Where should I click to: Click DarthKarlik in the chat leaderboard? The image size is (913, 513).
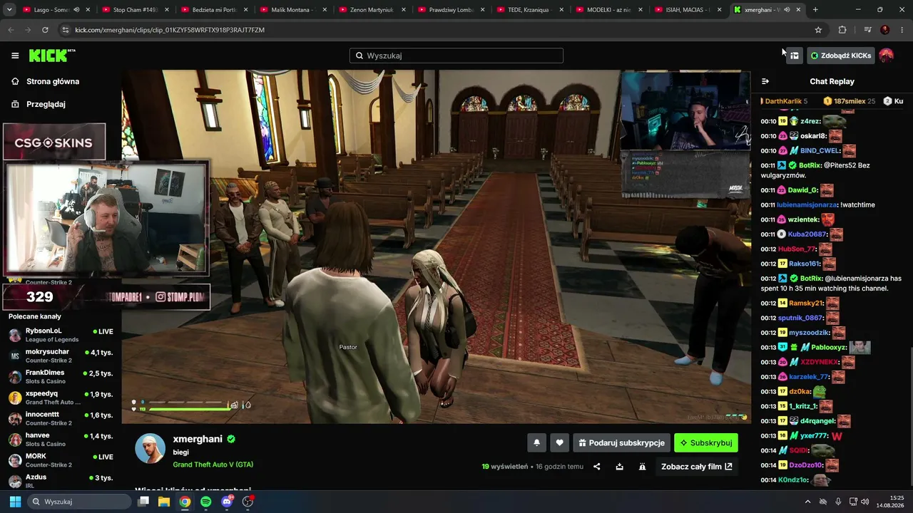click(x=785, y=101)
